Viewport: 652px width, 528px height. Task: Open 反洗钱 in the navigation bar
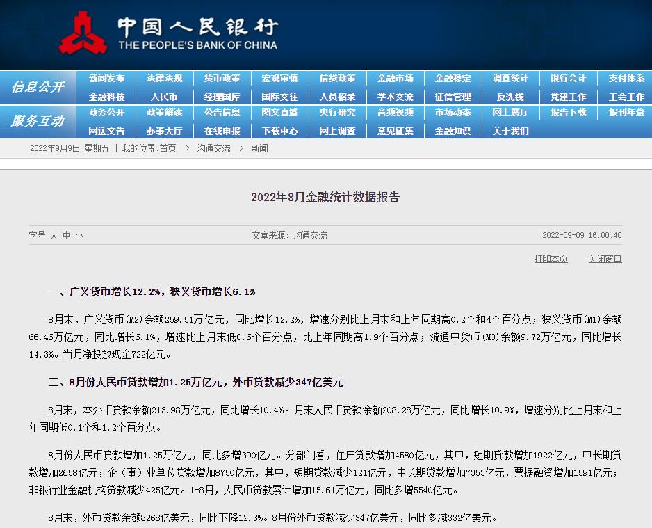[510, 97]
